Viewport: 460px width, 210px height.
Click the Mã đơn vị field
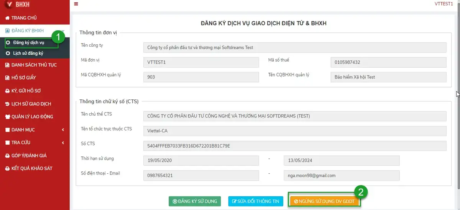click(x=201, y=62)
